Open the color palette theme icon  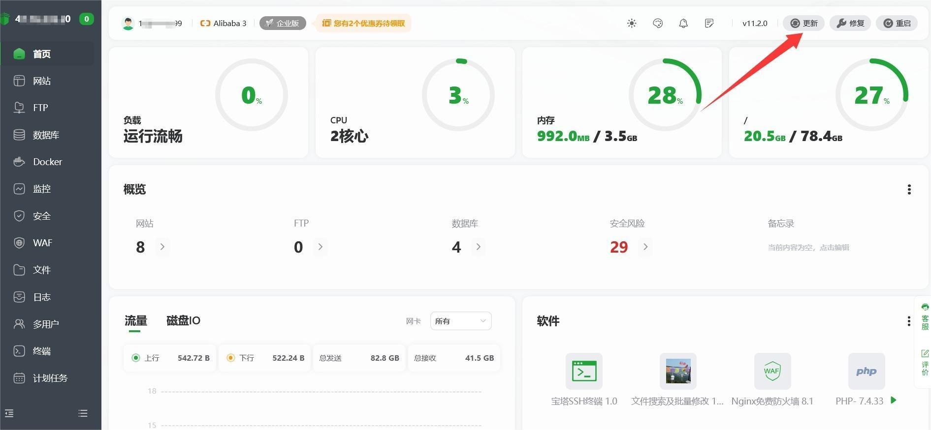pyautogui.click(x=658, y=23)
